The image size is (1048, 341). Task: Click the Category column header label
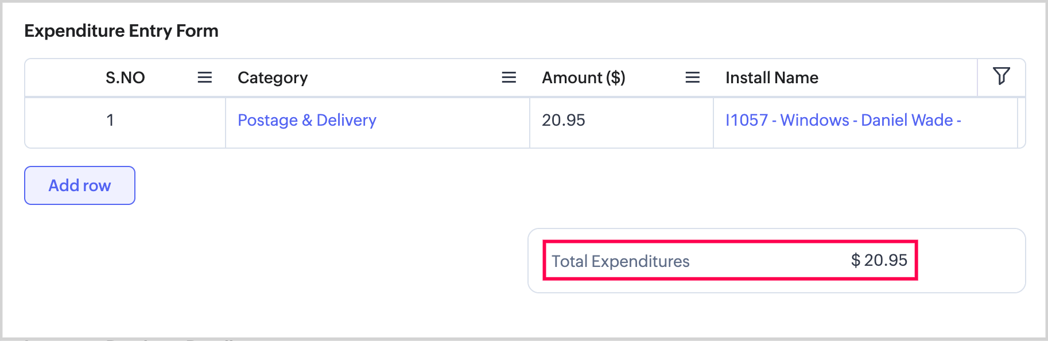click(273, 77)
